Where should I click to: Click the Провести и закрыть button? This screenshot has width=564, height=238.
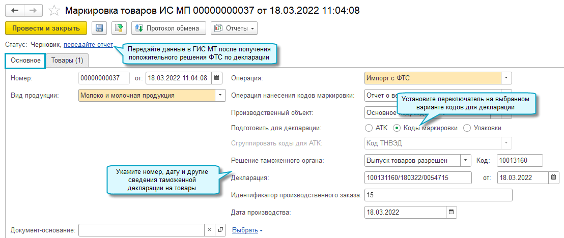pyautogui.click(x=46, y=28)
